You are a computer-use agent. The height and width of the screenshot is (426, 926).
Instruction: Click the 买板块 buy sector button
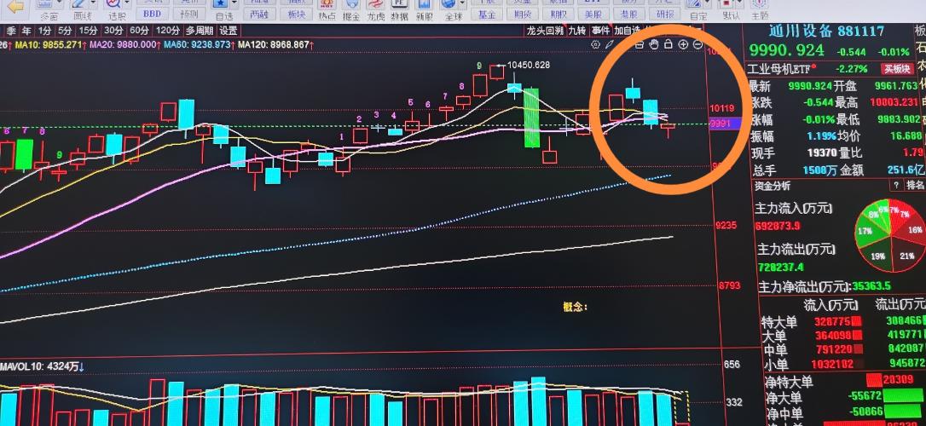click(x=895, y=68)
